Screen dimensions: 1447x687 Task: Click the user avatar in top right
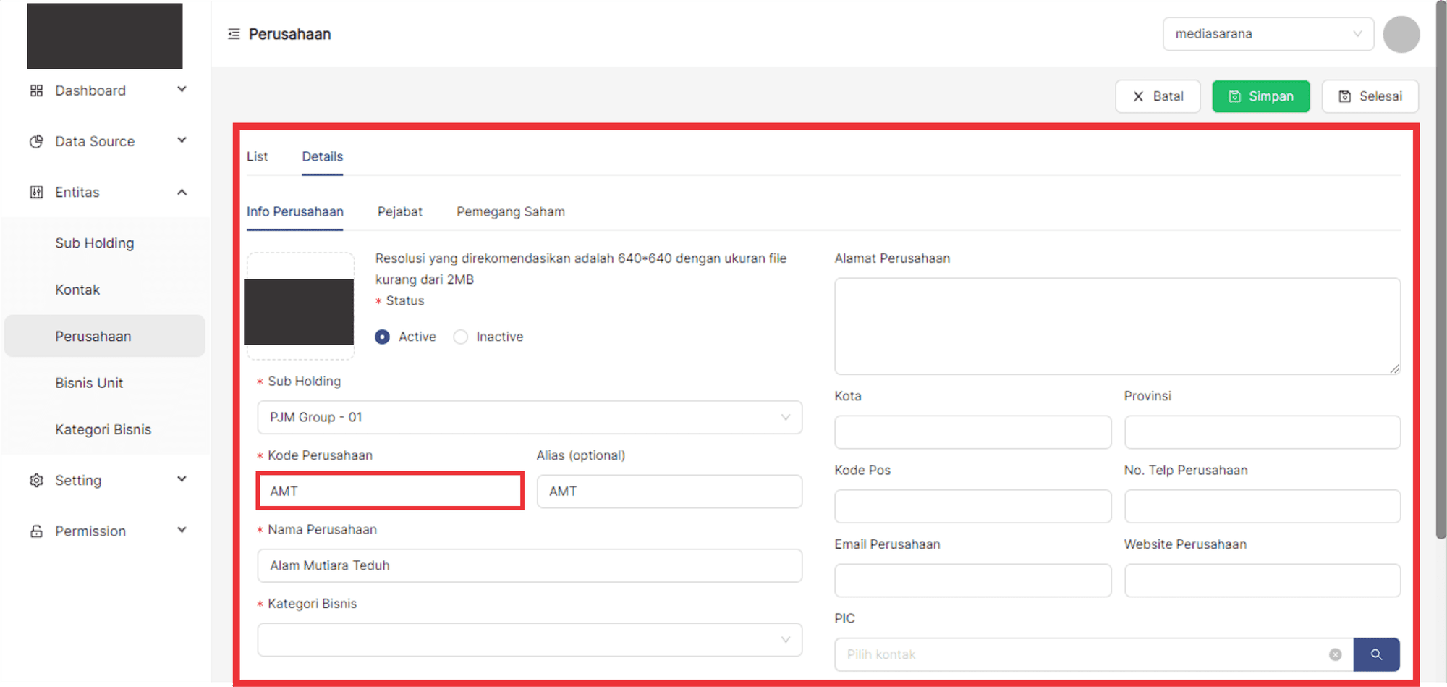[x=1401, y=34]
